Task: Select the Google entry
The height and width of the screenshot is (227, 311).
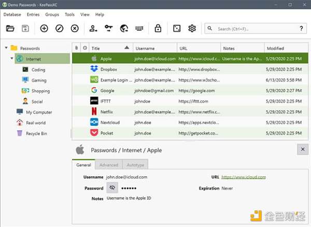Action: tap(190, 90)
